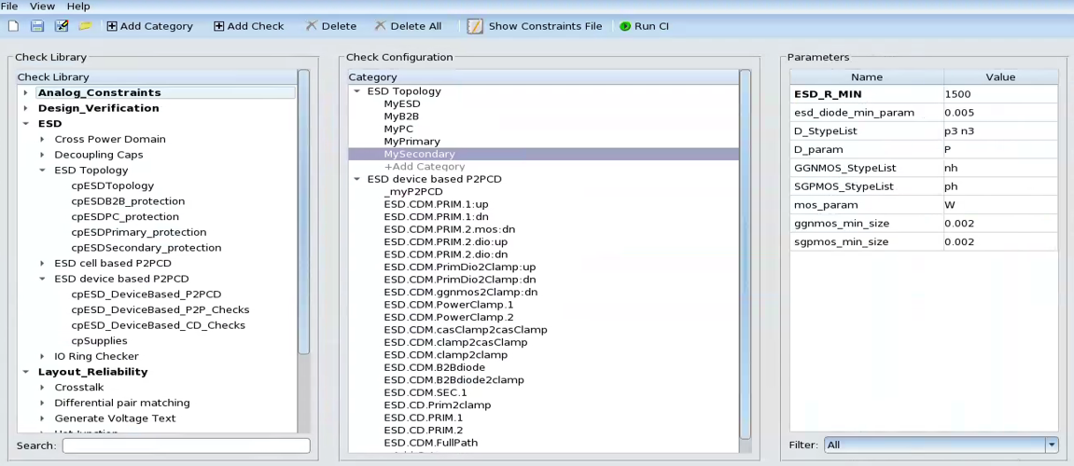
Task: Expand the Crosstalk node
Action: coord(43,388)
